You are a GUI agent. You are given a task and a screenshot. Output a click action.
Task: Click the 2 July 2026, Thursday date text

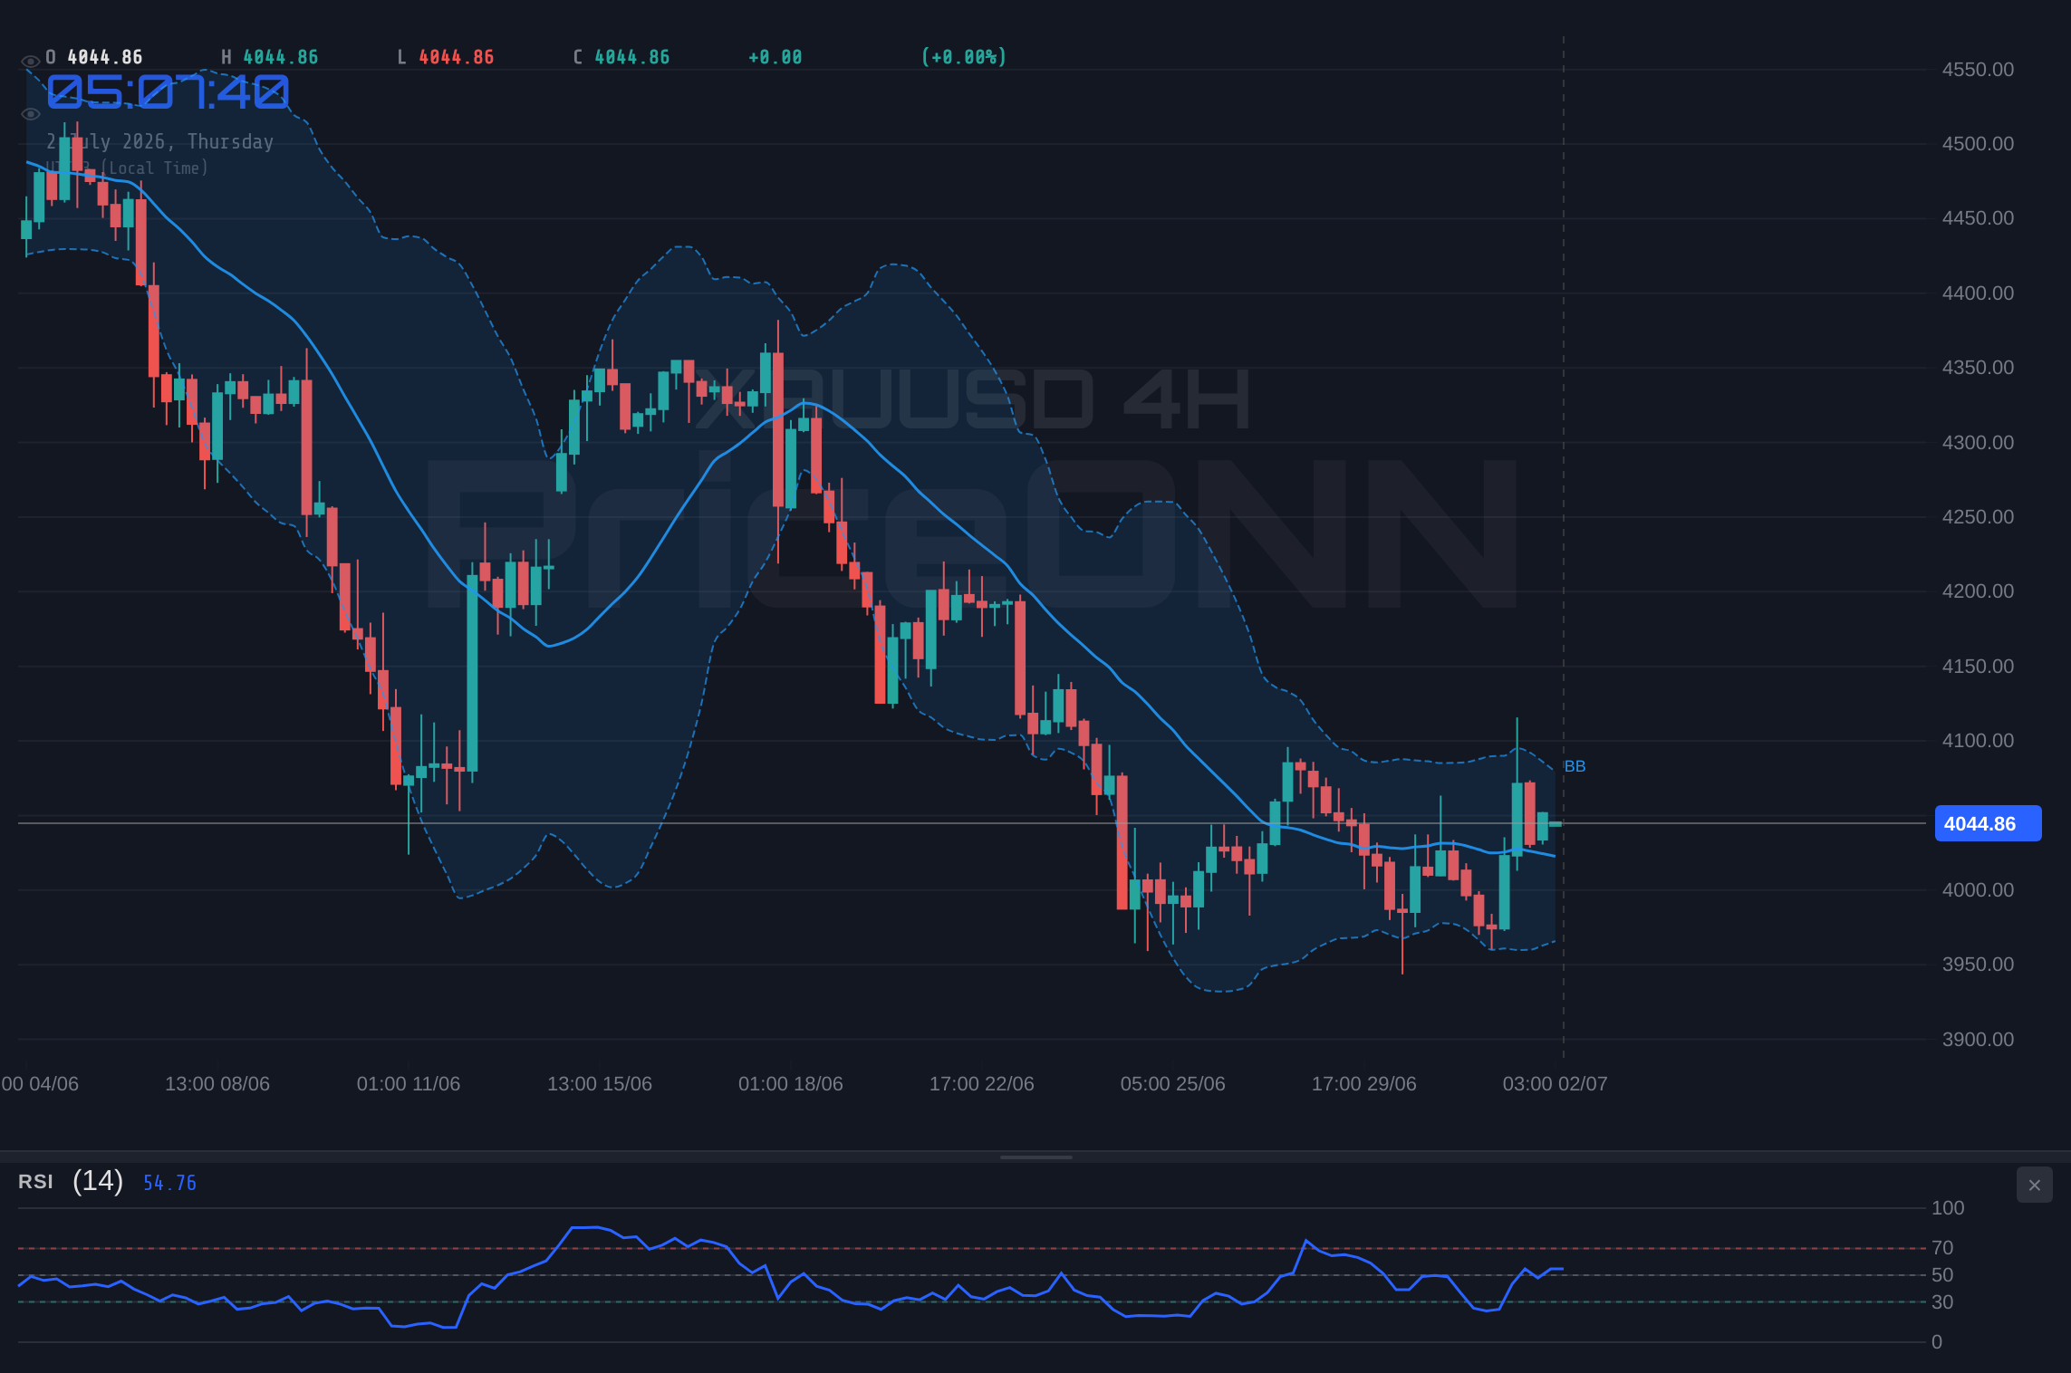pos(160,141)
